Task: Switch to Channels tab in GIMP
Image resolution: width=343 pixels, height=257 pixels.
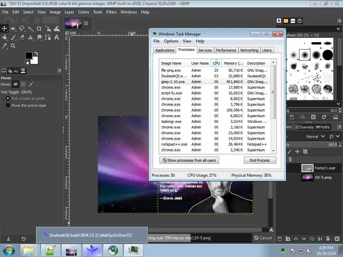Action: pos(303,127)
